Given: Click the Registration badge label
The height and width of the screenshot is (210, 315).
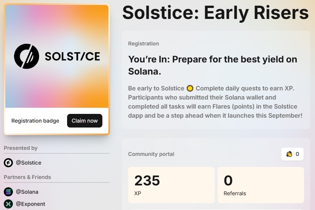Looking at the screenshot, I should pos(35,121).
